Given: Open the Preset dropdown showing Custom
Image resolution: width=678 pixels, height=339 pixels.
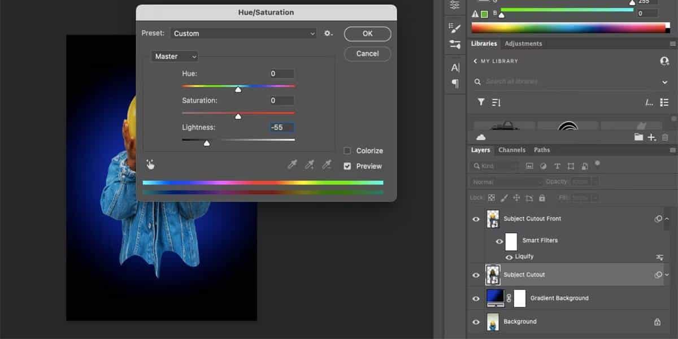Looking at the screenshot, I should 243,33.
